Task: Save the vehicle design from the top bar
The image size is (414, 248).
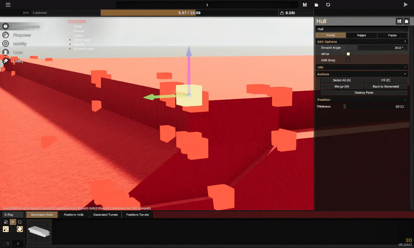Action: [305, 5]
